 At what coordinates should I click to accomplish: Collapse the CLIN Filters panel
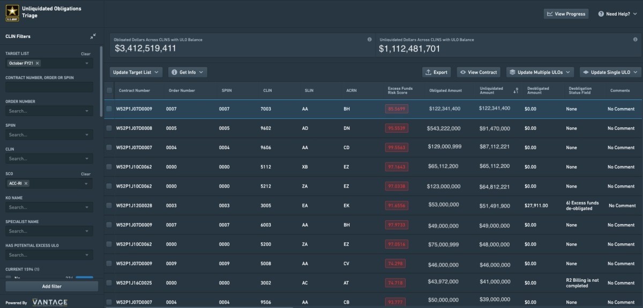coord(93,36)
